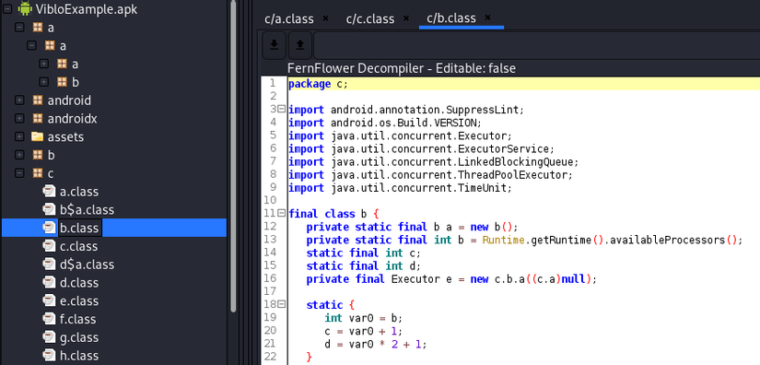
Task: Expand the 'b' package under a/a
Action: pos(43,82)
